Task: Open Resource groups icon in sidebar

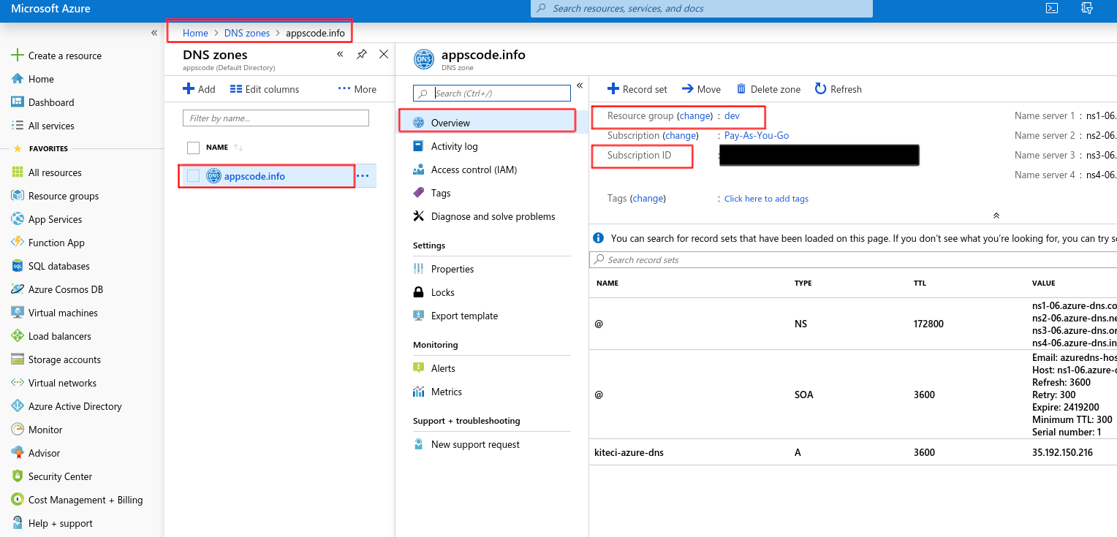Action: click(x=18, y=196)
